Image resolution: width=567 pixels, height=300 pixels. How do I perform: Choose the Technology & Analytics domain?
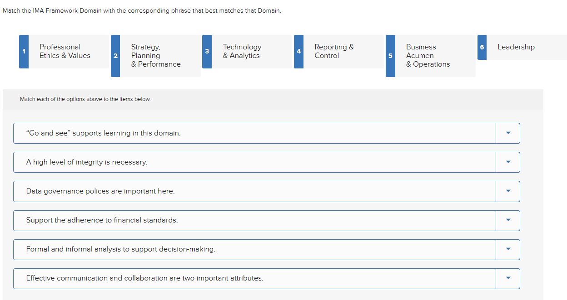coord(242,51)
